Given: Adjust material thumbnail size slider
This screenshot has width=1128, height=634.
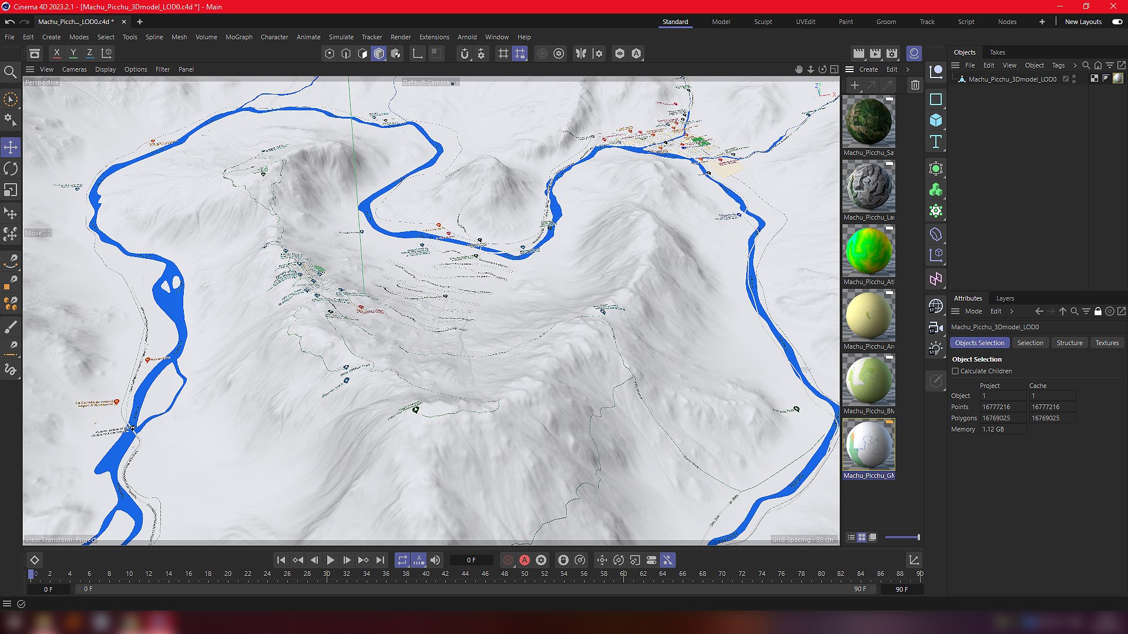Looking at the screenshot, I should click(x=902, y=537).
